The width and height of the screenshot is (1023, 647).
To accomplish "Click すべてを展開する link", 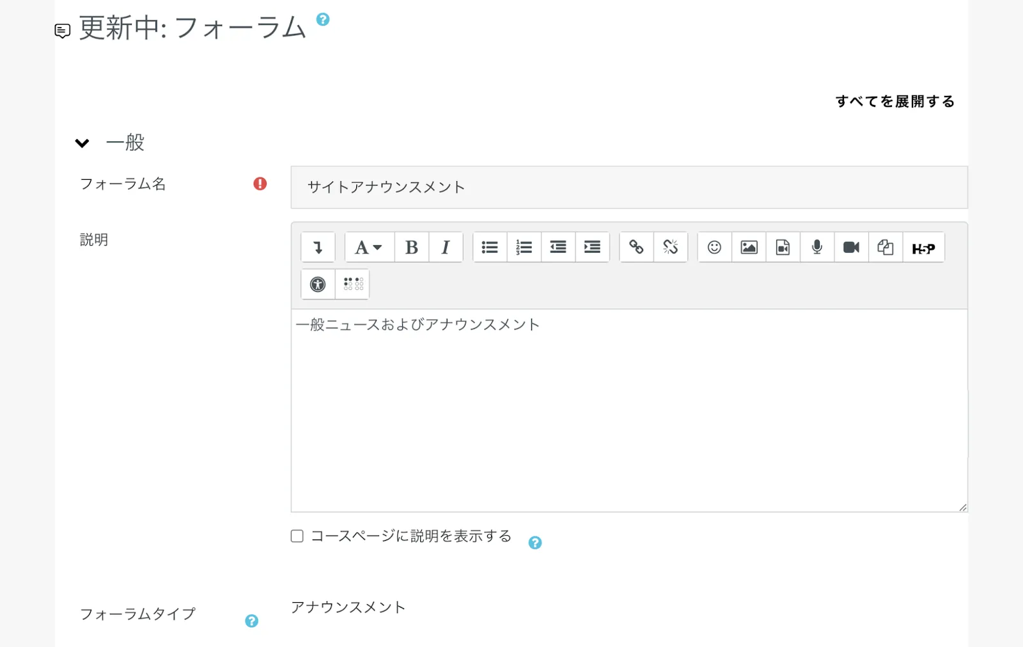I will (x=894, y=102).
